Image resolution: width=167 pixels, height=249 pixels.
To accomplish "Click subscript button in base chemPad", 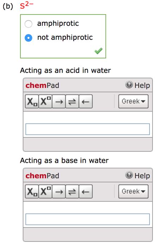I will coord(32,191).
